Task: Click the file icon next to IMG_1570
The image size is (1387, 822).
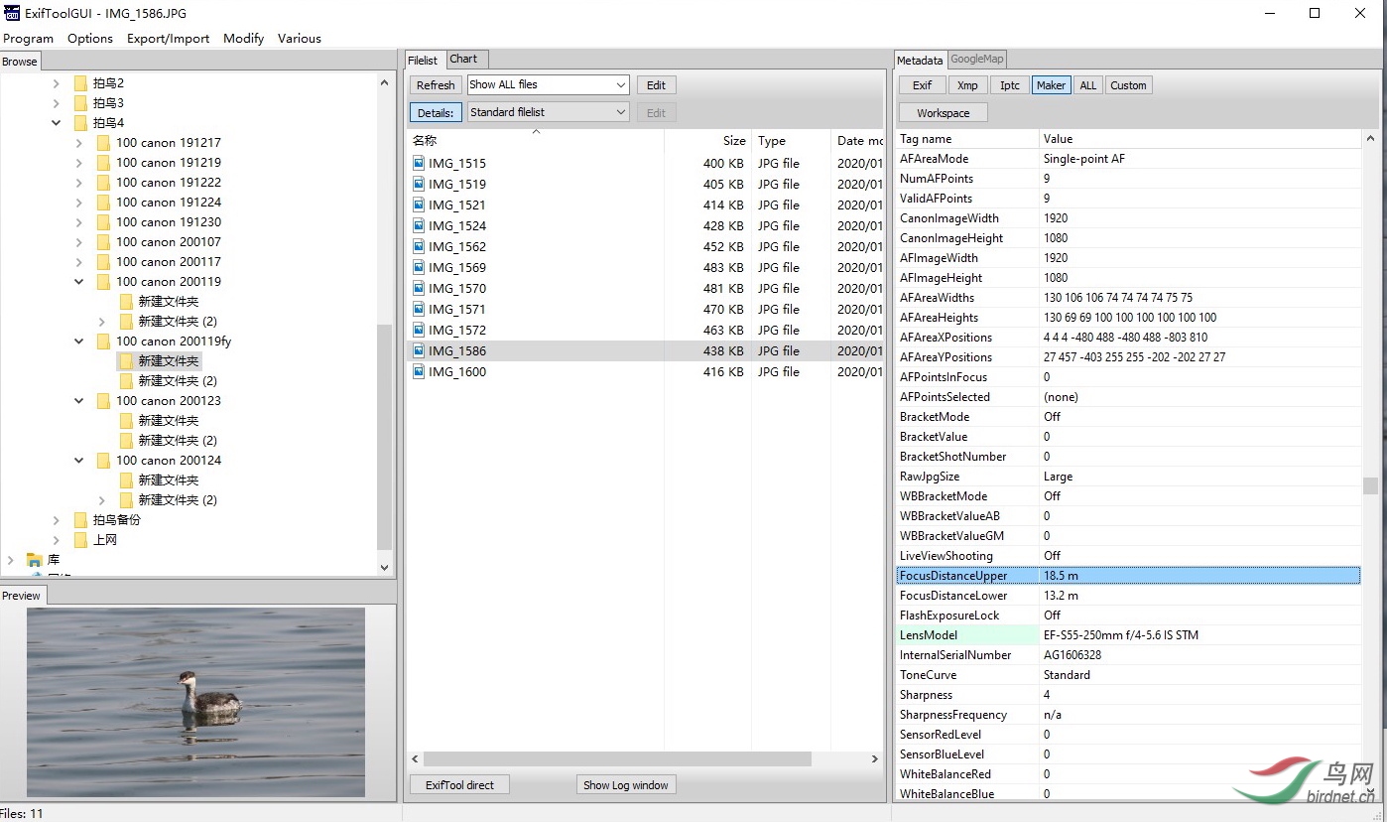Action: coord(419,288)
